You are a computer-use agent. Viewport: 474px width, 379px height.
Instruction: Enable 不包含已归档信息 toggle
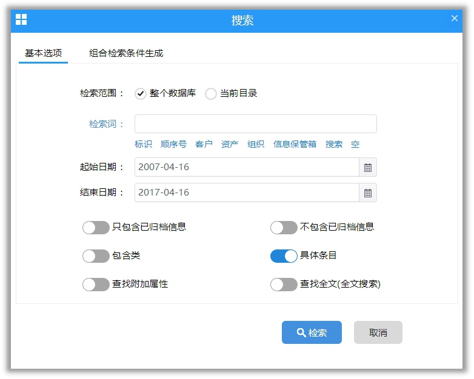pyautogui.click(x=284, y=228)
